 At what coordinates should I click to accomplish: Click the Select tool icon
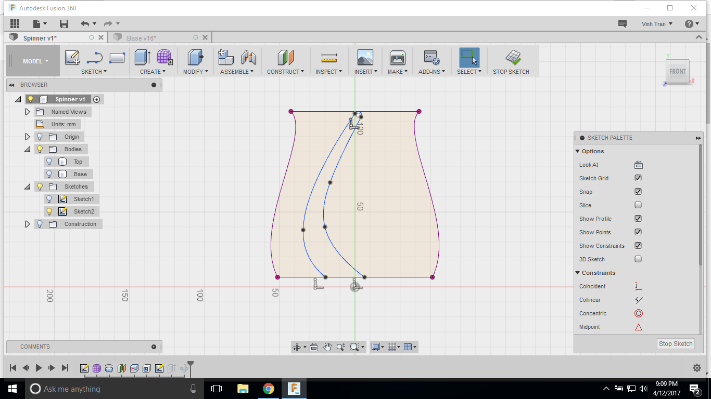click(x=469, y=58)
